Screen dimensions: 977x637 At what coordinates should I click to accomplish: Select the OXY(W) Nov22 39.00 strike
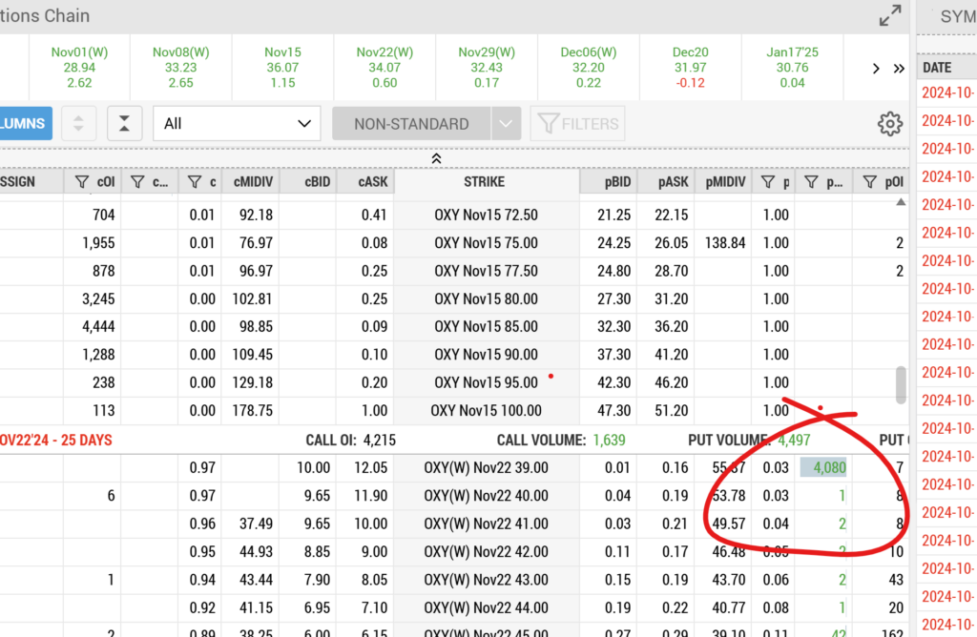tap(486, 467)
